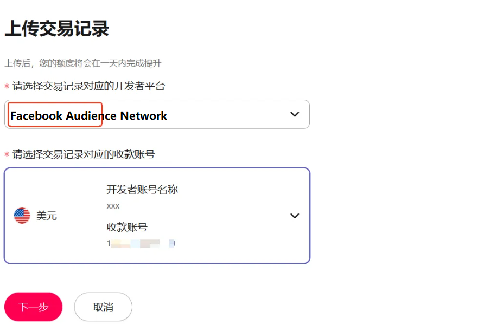Viewport: 490px width, 331px height.
Task: Click the 取消 button
Action: click(103, 307)
